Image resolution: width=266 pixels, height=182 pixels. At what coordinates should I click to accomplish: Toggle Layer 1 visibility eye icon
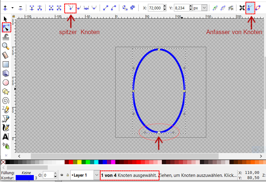point(62,175)
